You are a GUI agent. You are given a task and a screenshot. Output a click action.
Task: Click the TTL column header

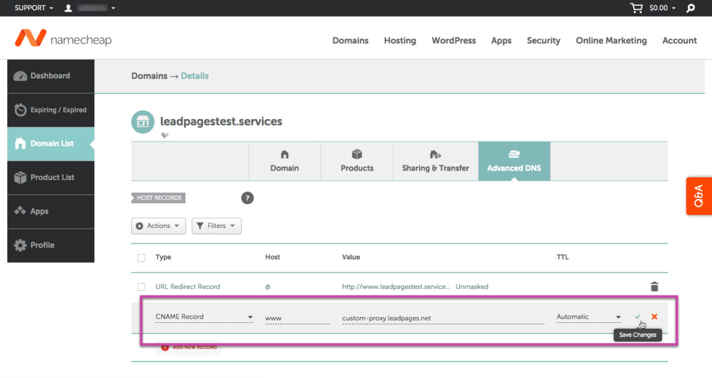[x=562, y=257]
